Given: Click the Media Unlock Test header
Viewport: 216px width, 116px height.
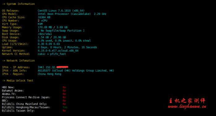Looking at the screenshot, I should point(18,81).
